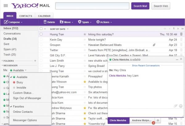Tick the Liam Smith email checkbox
185x126 pixels.
coord(41,60)
